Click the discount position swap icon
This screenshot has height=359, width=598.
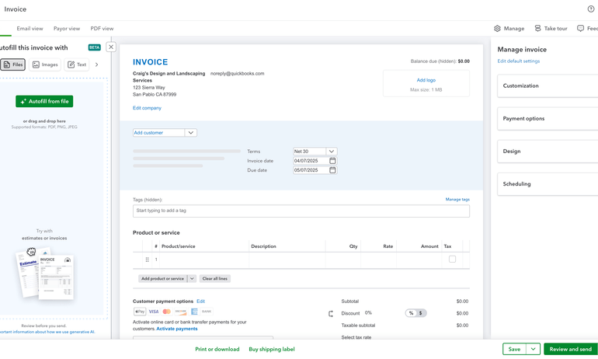331,314
